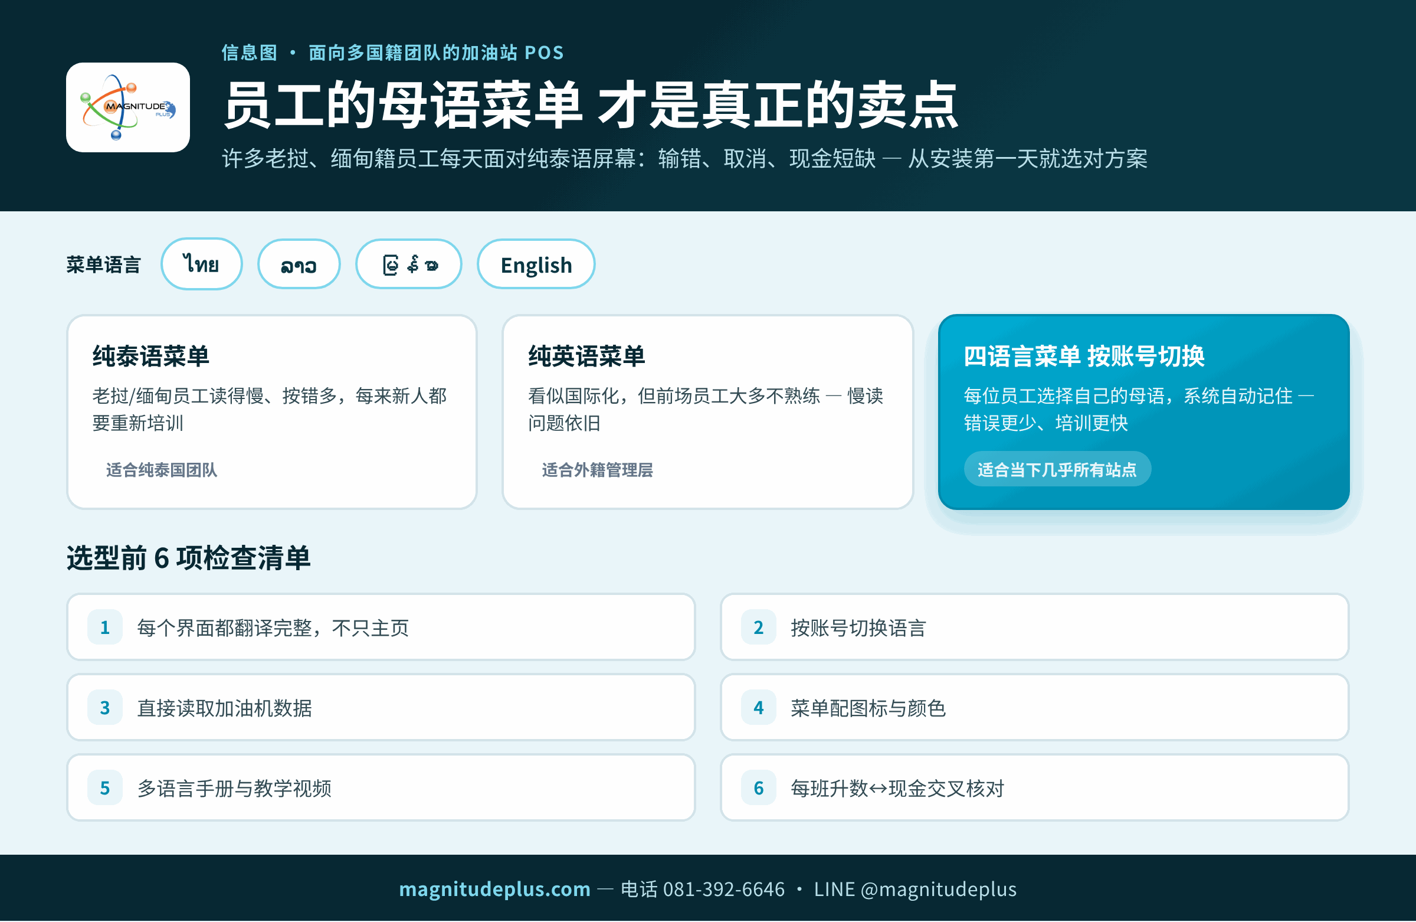Open the 四语言菜单 按账号切换 card heading
This screenshot has height=922, width=1416.
pyautogui.click(x=1084, y=356)
